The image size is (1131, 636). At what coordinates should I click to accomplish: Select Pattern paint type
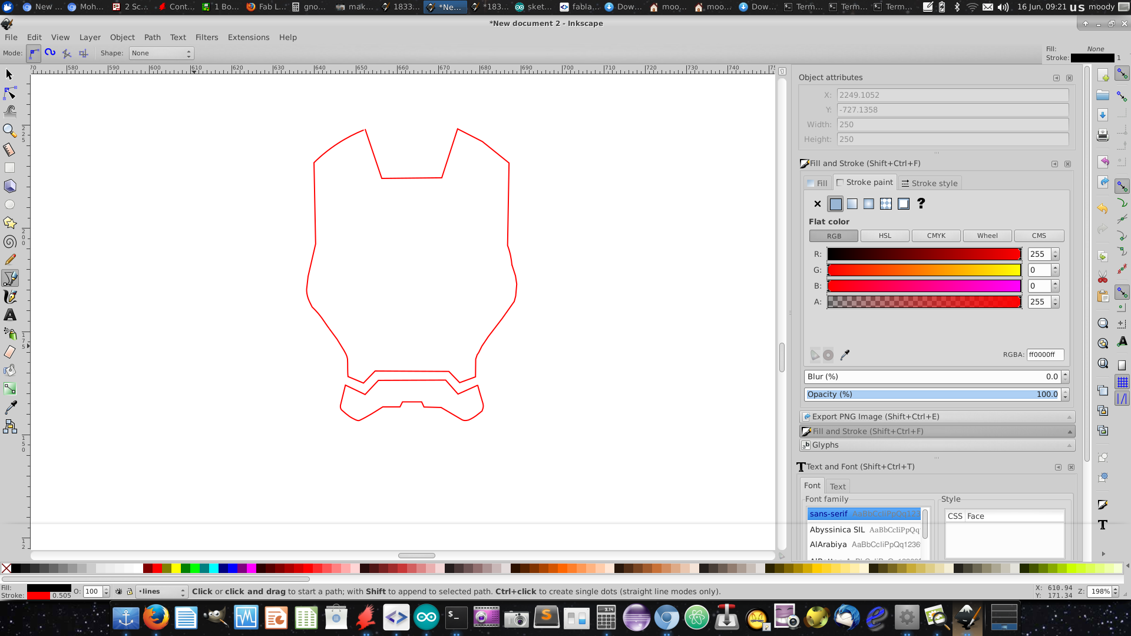(885, 204)
